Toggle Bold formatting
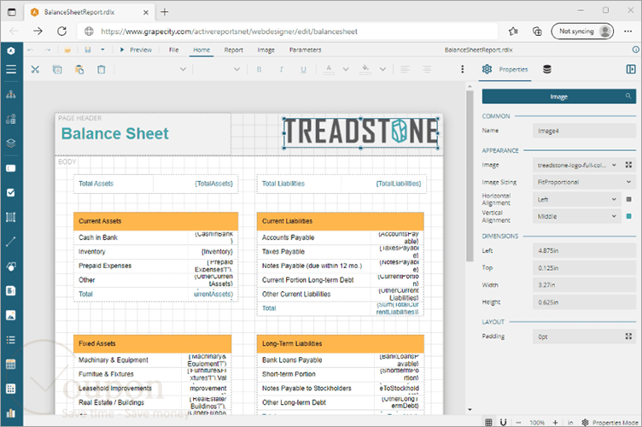642x427 pixels. point(260,69)
